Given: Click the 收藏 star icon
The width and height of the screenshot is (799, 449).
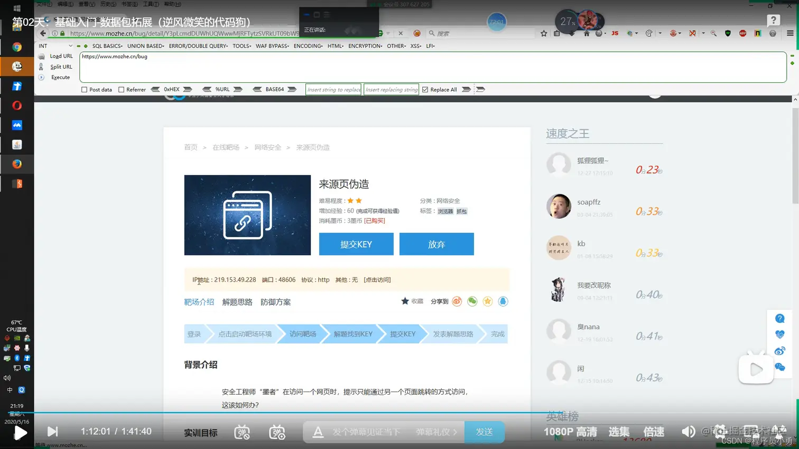Looking at the screenshot, I should coord(405,301).
